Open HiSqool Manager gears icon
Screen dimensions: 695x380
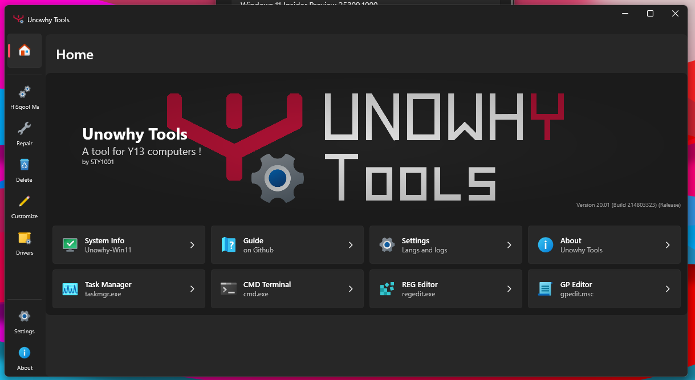coord(25,92)
